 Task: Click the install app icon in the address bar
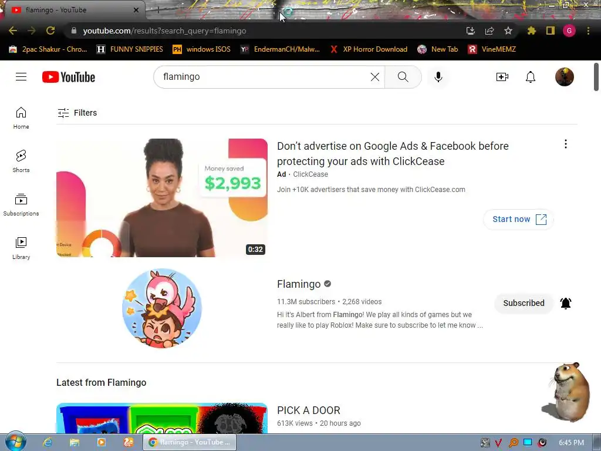(x=470, y=31)
